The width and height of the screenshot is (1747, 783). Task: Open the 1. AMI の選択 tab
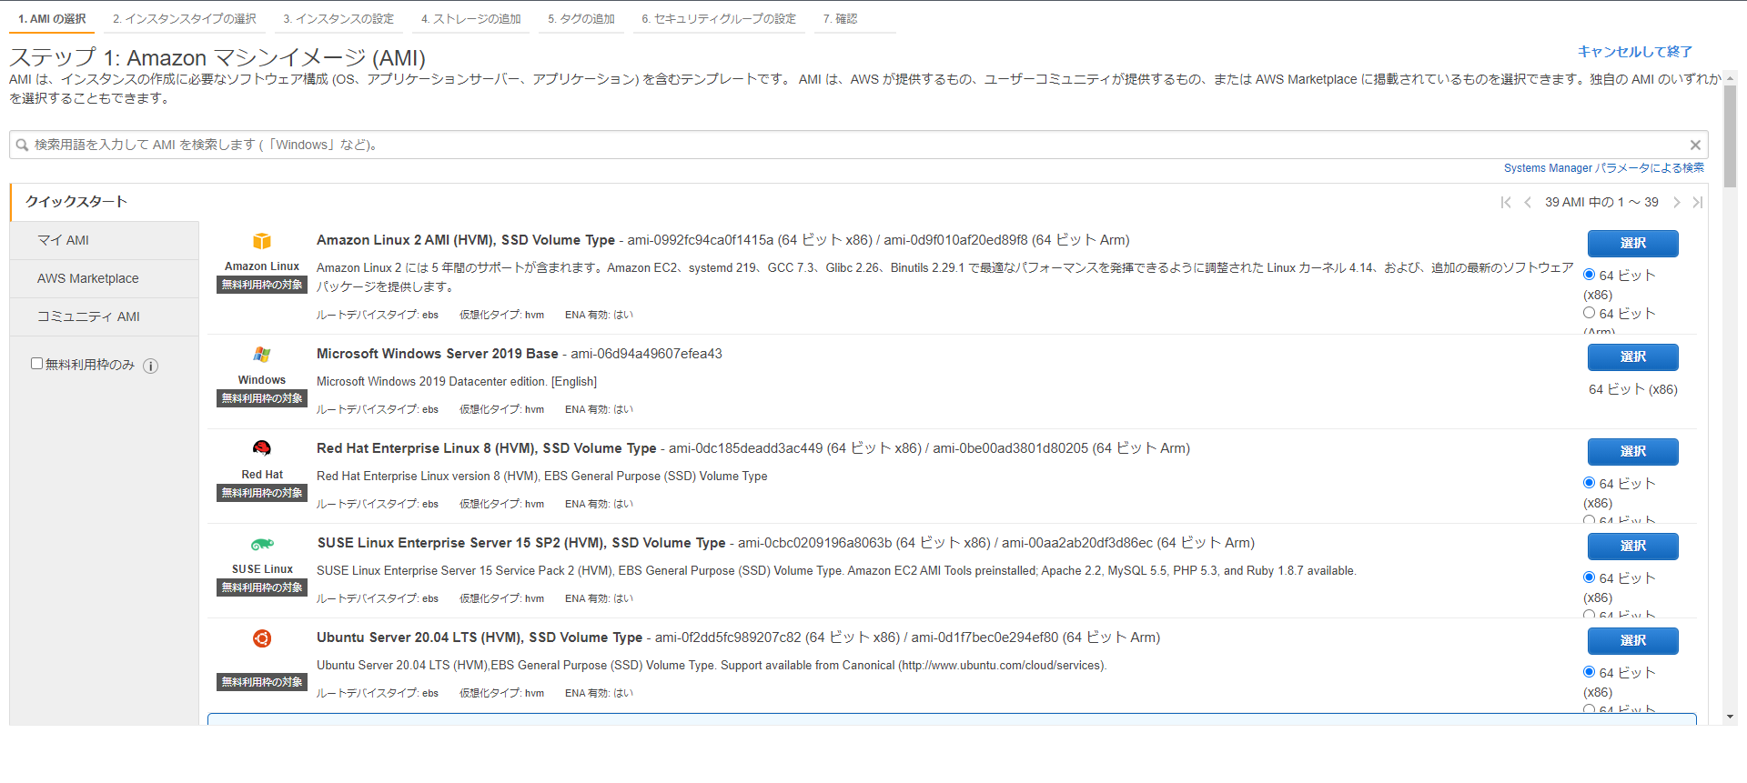(52, 19)
